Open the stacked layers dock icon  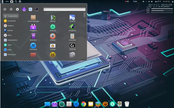tap(98, 104)
